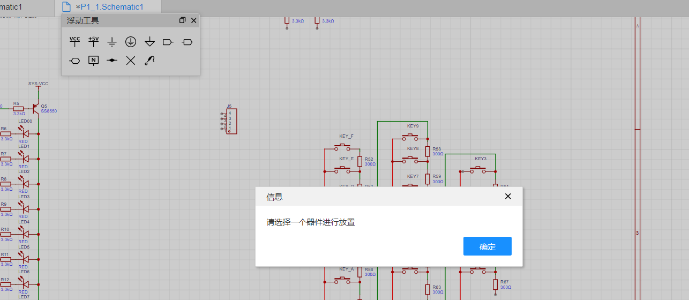Close the 浮动工具 floating tools panel
This screenshot has height=300, width=689.
(x=194, y=20)
